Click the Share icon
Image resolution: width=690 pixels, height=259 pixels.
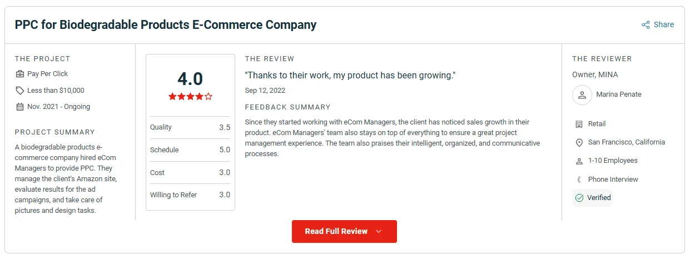click(x=646, y=24)
